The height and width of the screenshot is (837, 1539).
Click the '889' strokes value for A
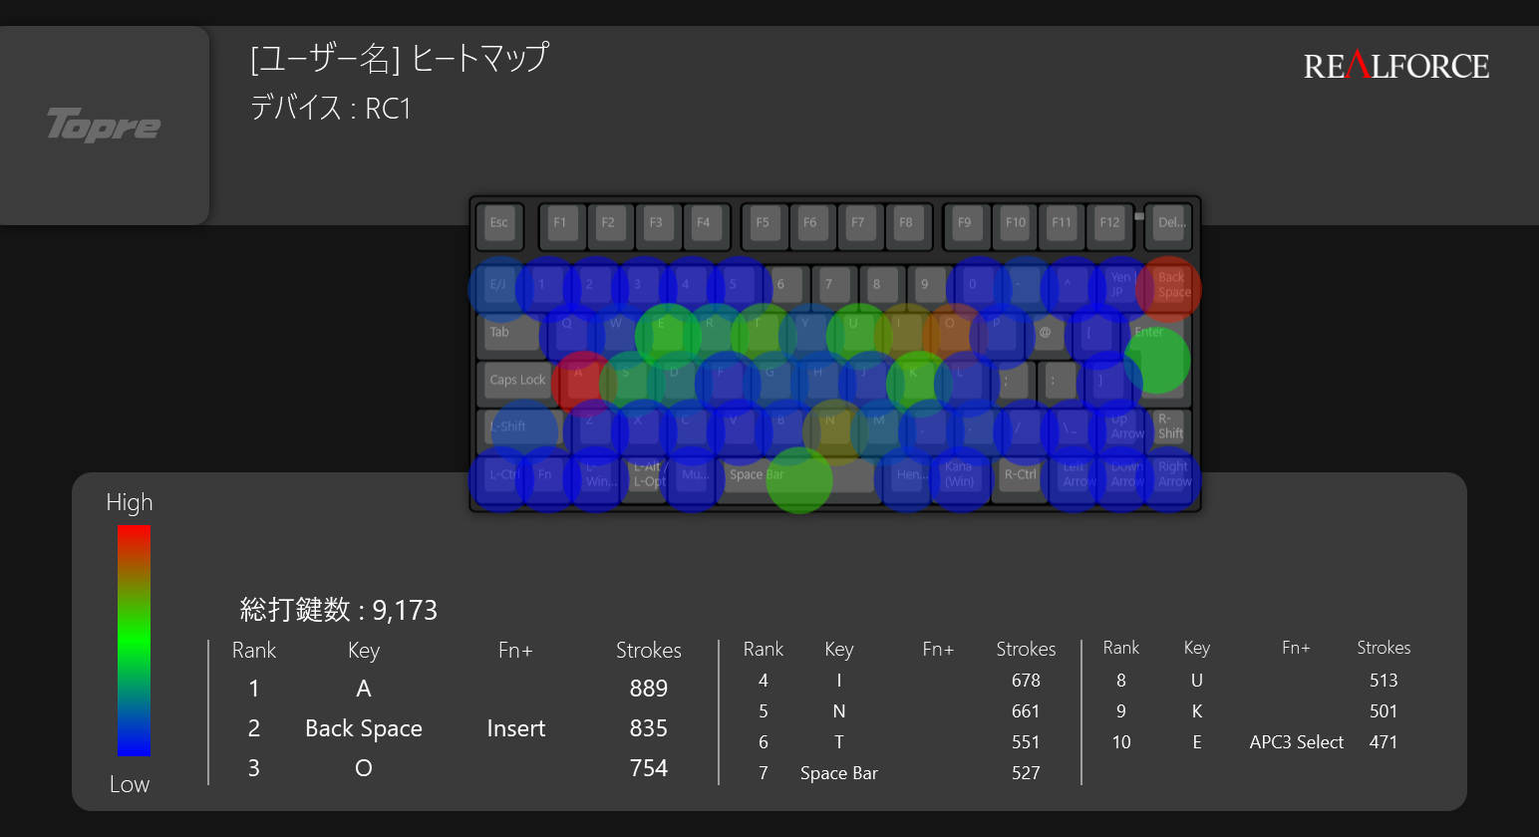pyautogui.click(x=649, y=689)
